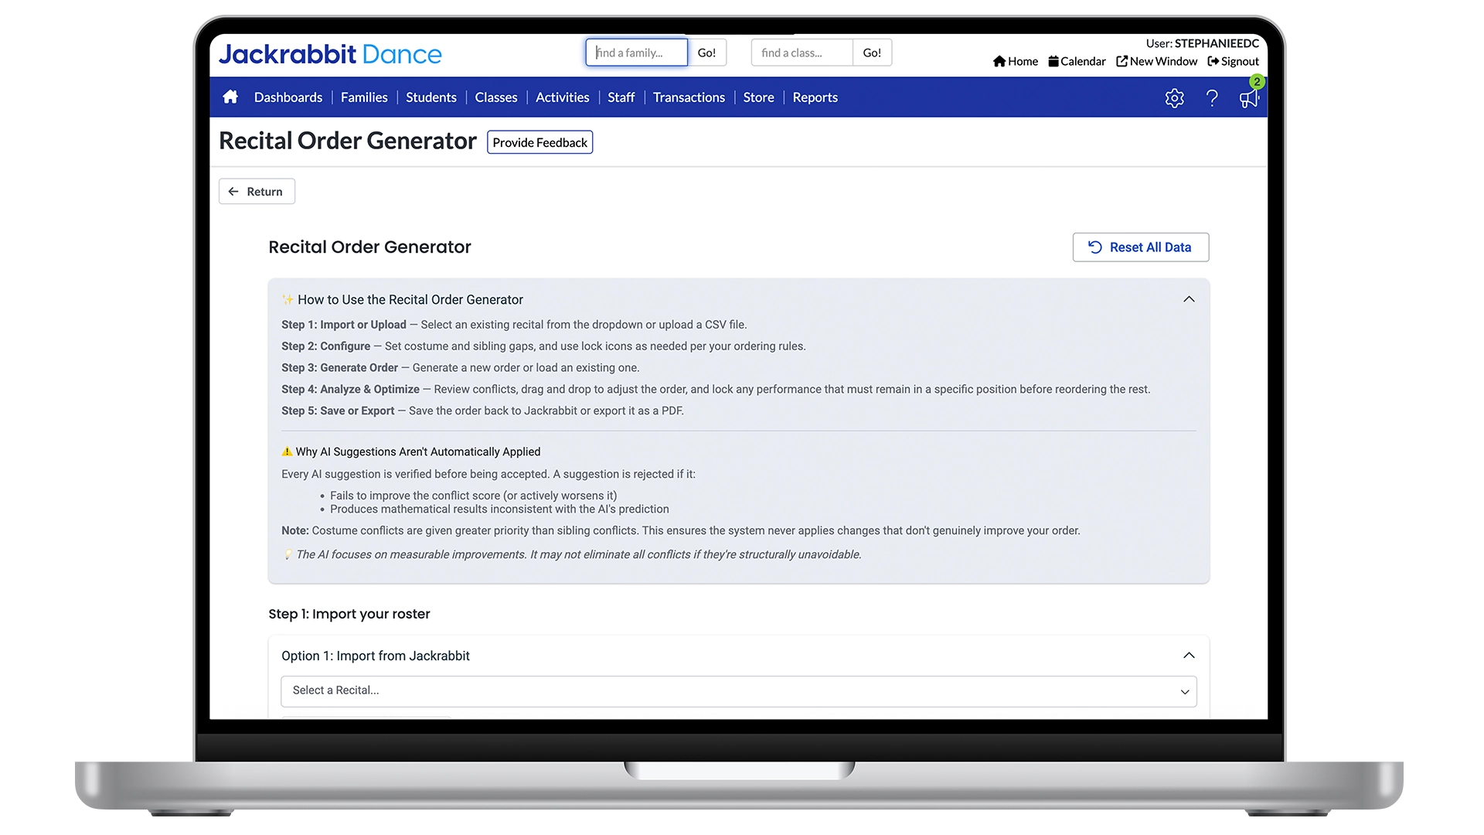Click Go! next to find a family

[706, 53]
